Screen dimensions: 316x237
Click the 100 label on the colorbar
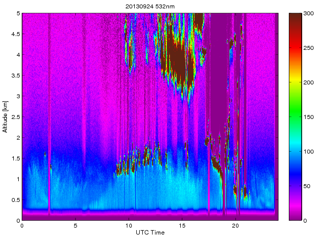309,152
